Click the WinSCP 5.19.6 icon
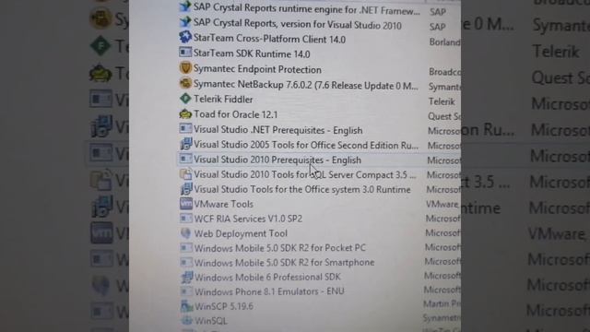590x332 pixels. [x=186, y=306]
